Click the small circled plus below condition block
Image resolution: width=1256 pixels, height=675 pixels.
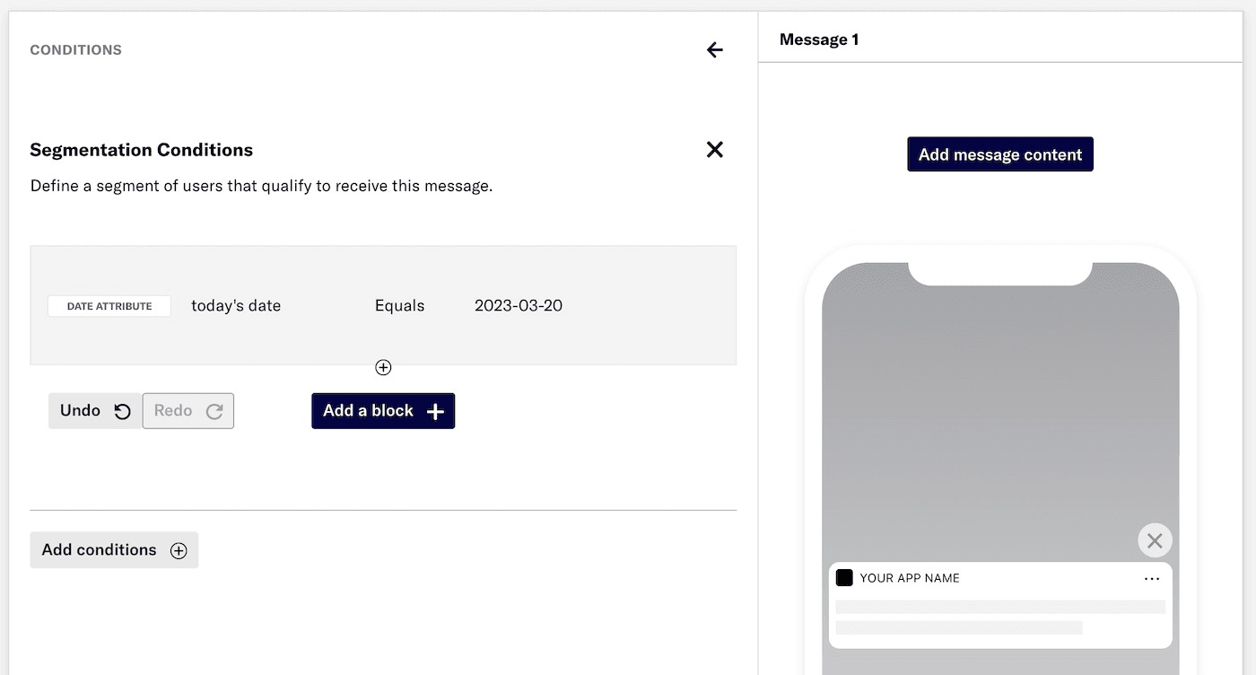pyautogui.click(x=383, y=367)
